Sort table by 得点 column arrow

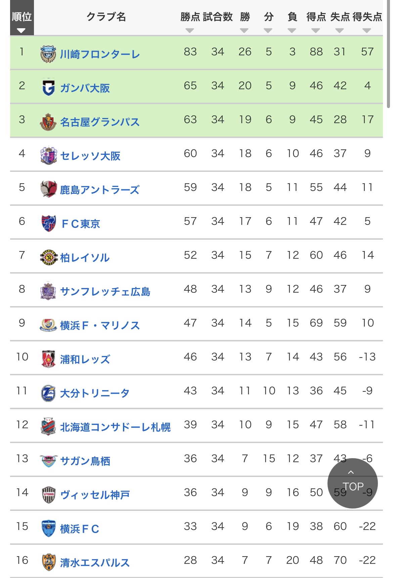316,31
